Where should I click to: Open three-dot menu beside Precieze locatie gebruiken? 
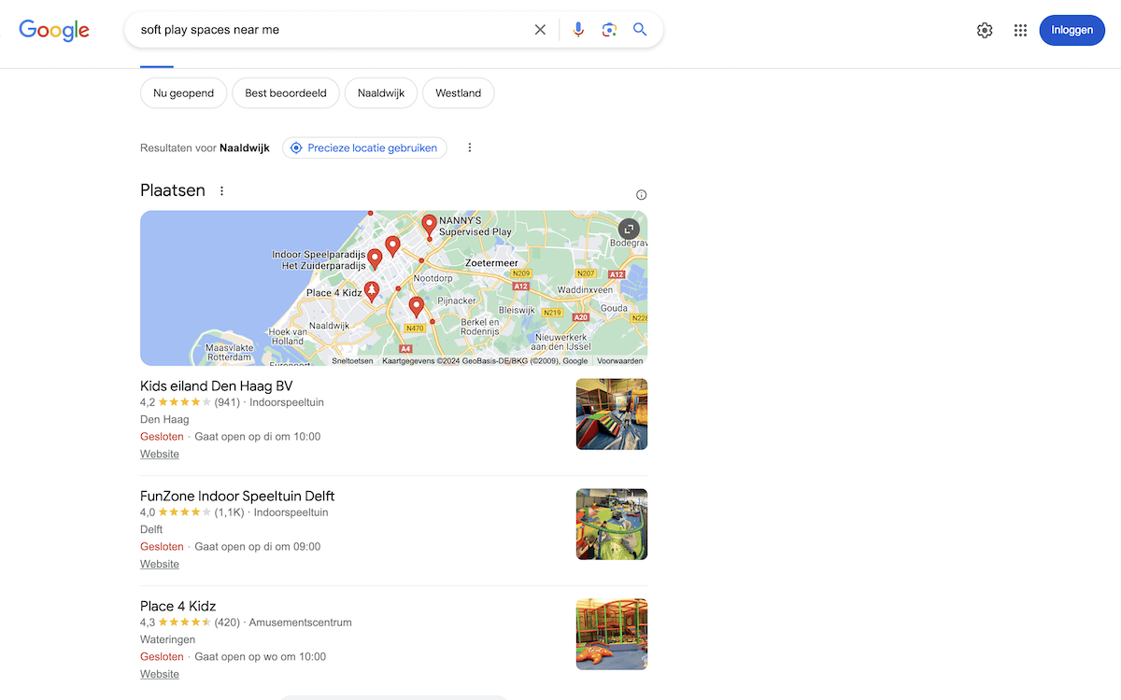pos(470,147)
